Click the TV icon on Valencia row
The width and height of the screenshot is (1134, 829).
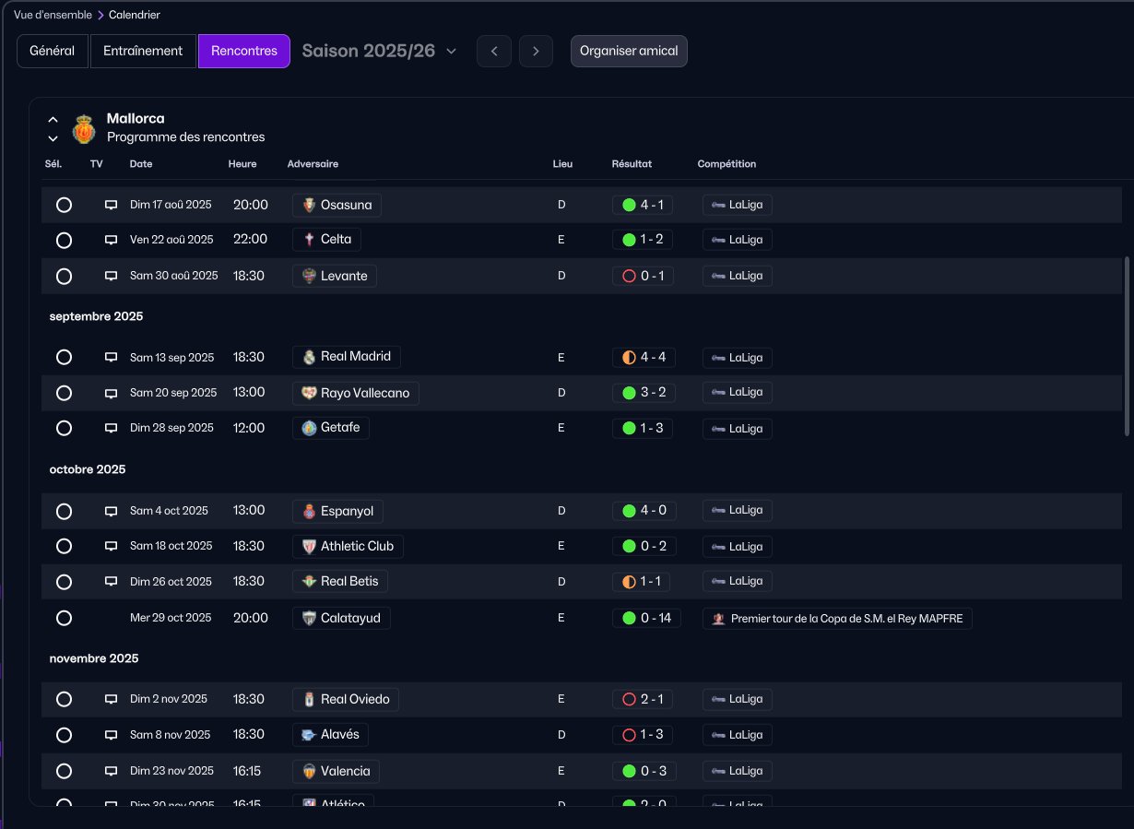pyautogui.click(x=111, y=771)
